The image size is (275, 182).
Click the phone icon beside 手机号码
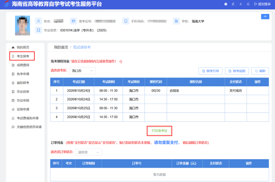click(x=126, y=21)
